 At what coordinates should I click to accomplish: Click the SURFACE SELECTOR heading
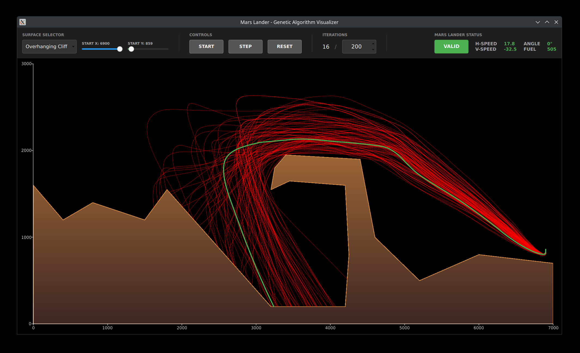tap(43, 35)
